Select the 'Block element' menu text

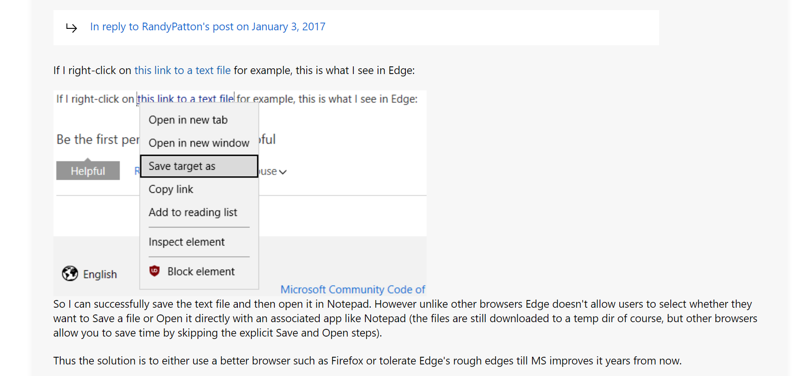pos(201,272)
